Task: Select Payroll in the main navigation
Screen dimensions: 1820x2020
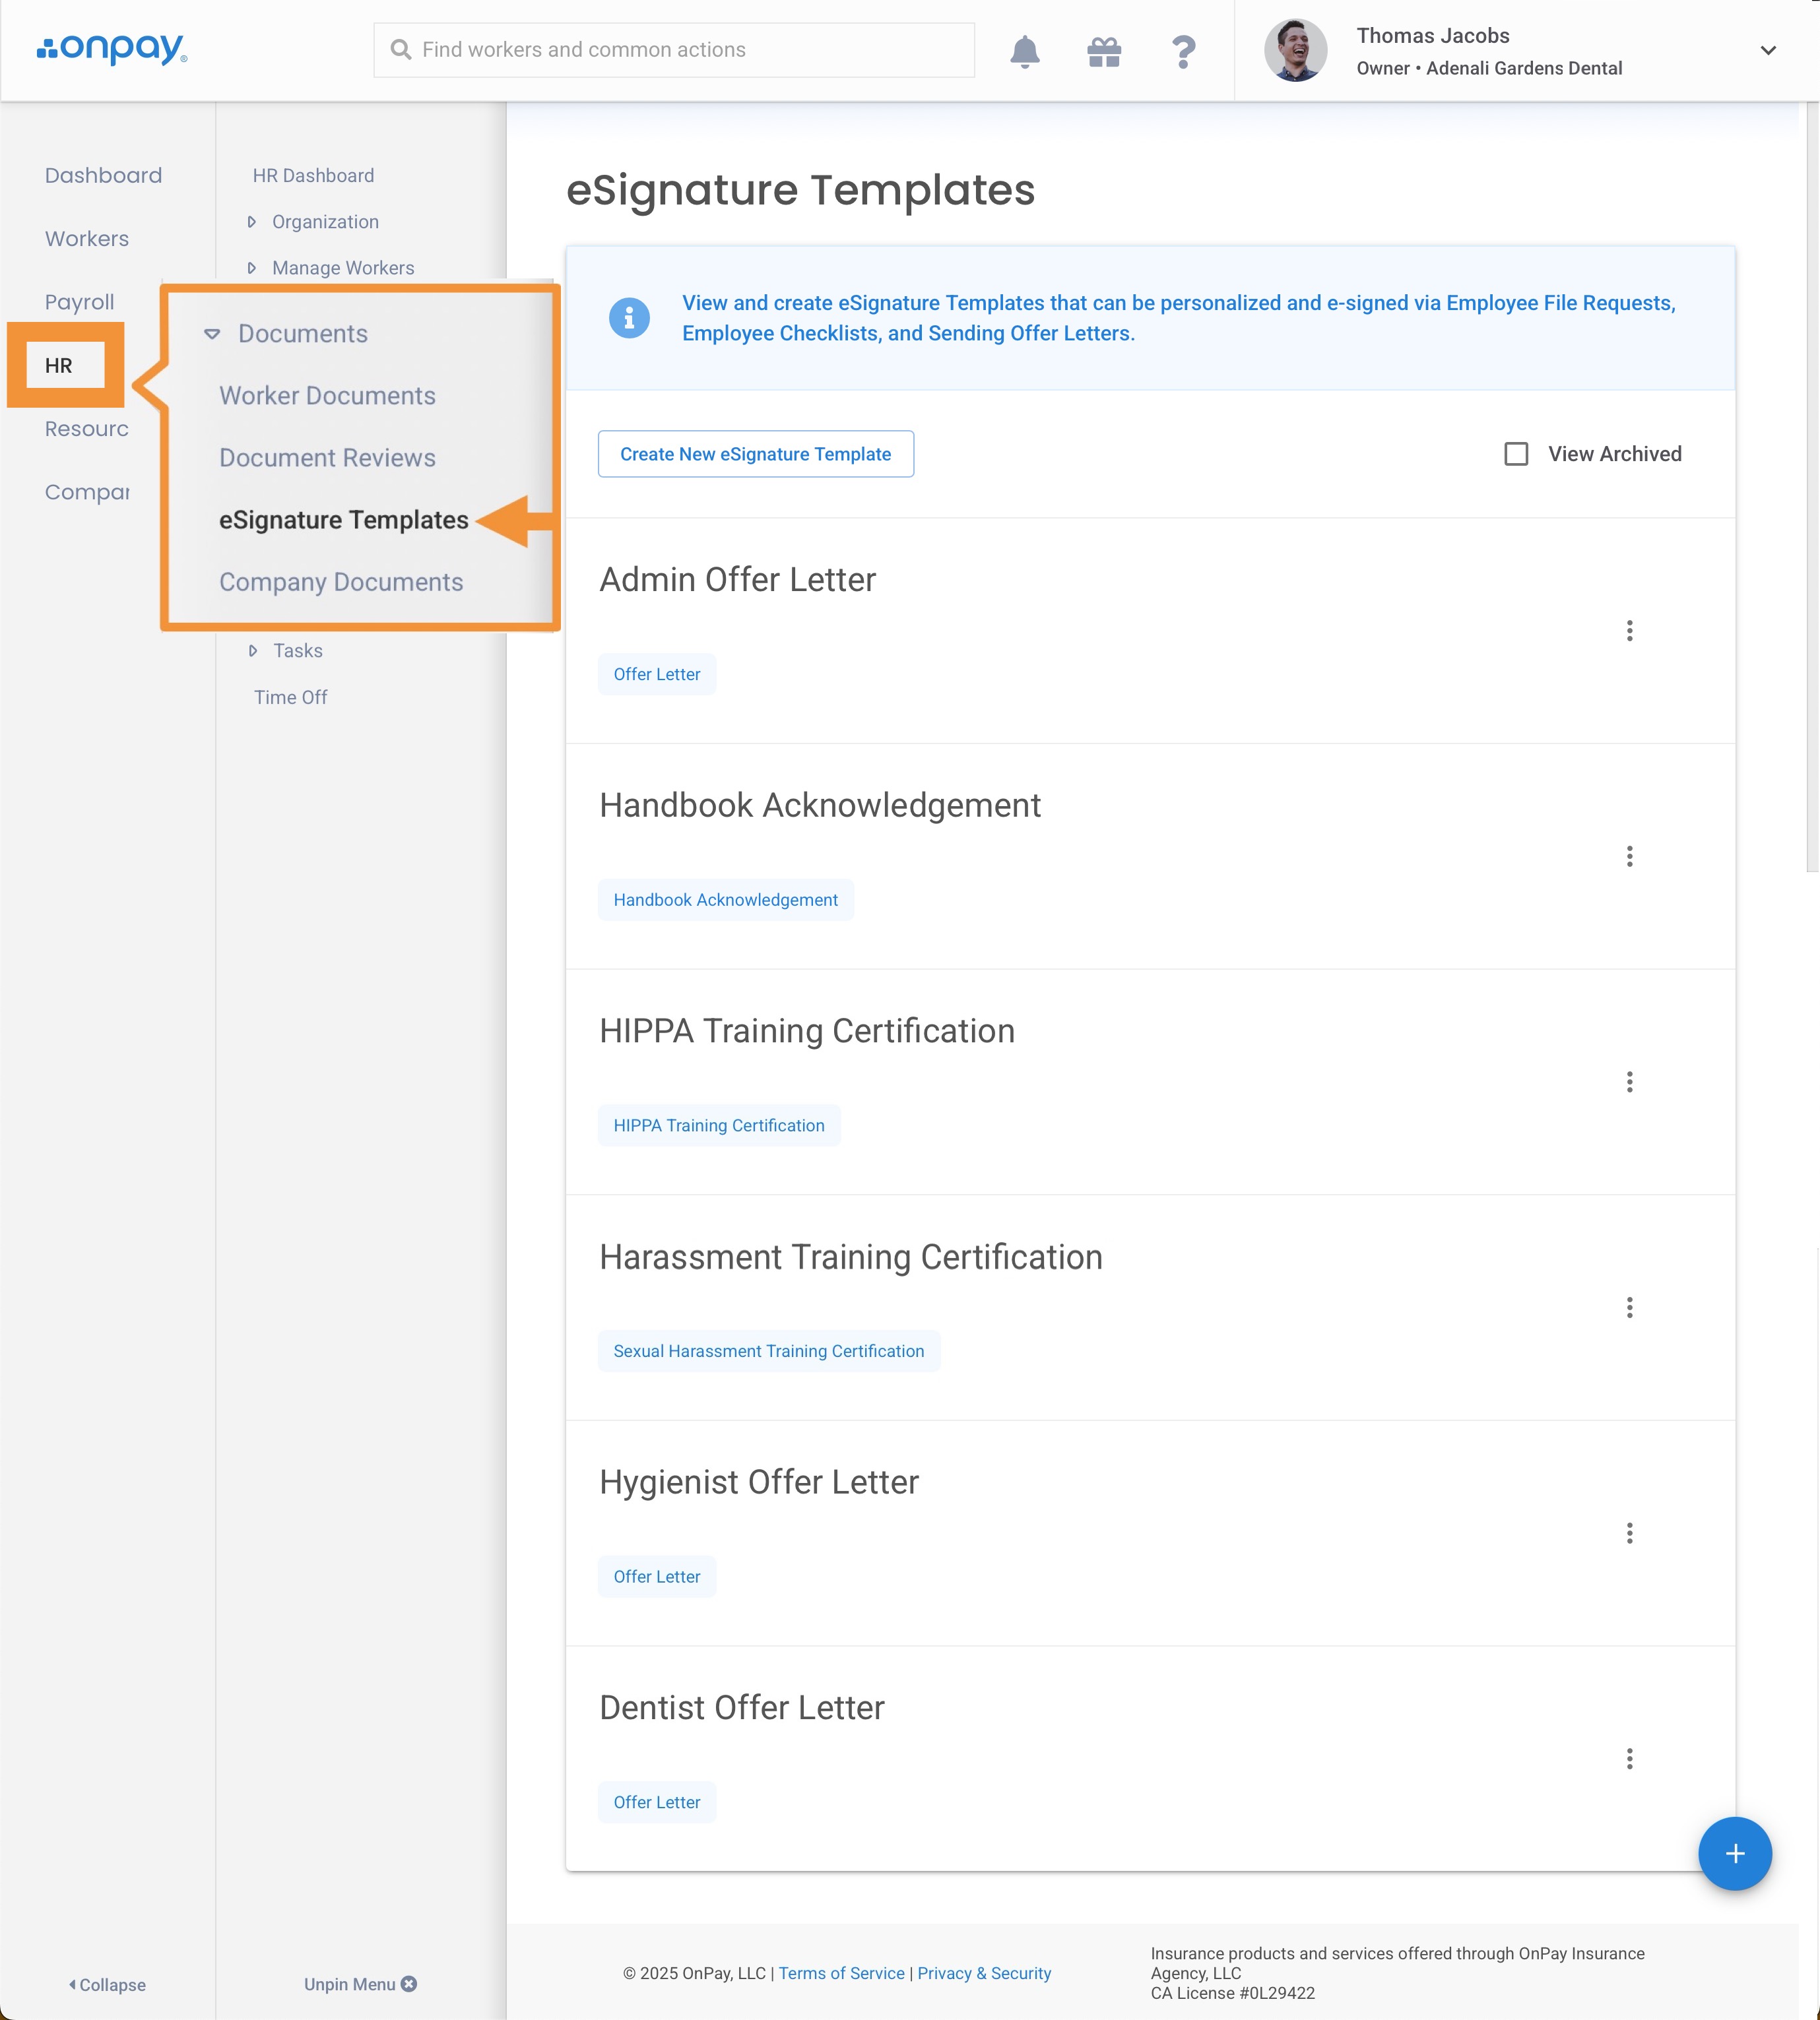Action: pyautogui.click(x=79, y=302)
